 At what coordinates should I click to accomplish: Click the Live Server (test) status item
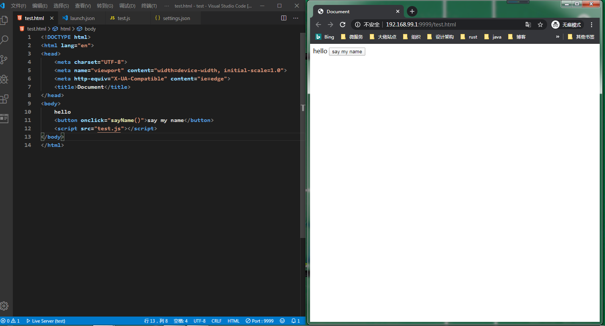coord(46,321)
